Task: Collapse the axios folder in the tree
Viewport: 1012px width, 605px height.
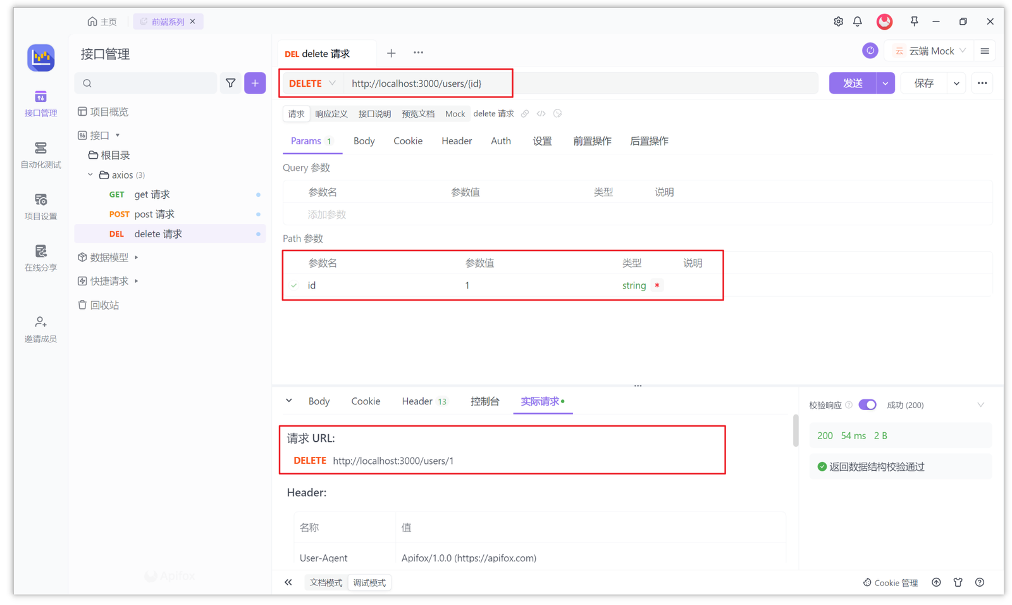Action: [x=90, y=175]
